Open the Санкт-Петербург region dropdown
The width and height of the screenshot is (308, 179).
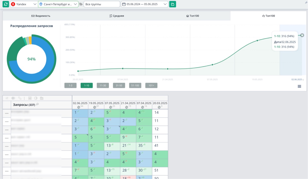tap(58, 4)
